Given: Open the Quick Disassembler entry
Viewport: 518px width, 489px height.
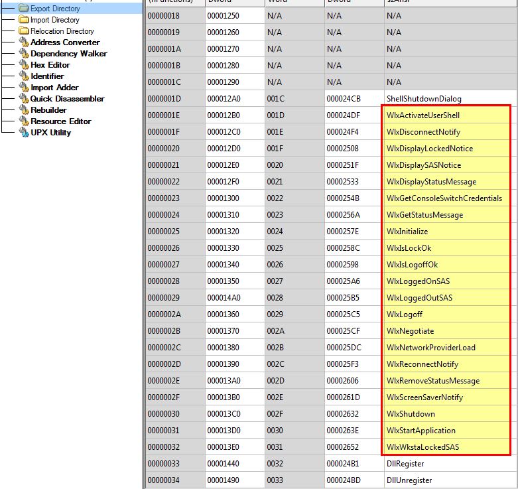Looking at the screenshot, I should tap(68, 98).
